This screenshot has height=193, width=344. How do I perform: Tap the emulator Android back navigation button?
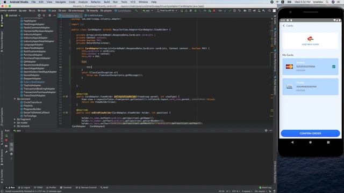pyautogui.click(x=292, y=142)
